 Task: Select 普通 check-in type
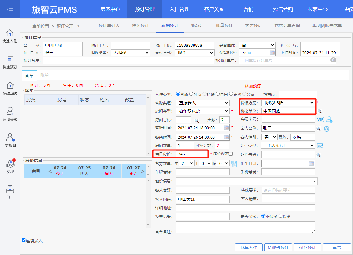(x=178, y=94)
